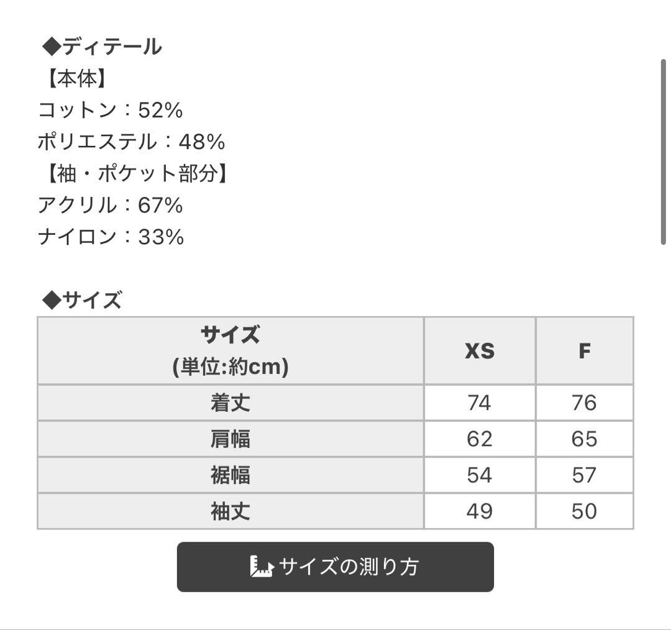Viewport: 671px width, 630px height.
Task: Select the value 74 in the table
Action: [478, 402]
